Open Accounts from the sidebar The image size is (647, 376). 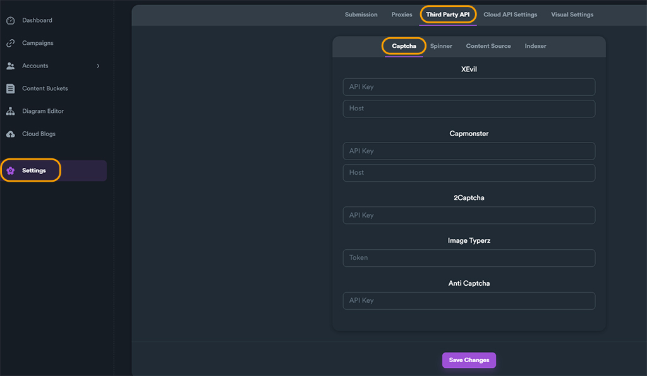point(35,66)
